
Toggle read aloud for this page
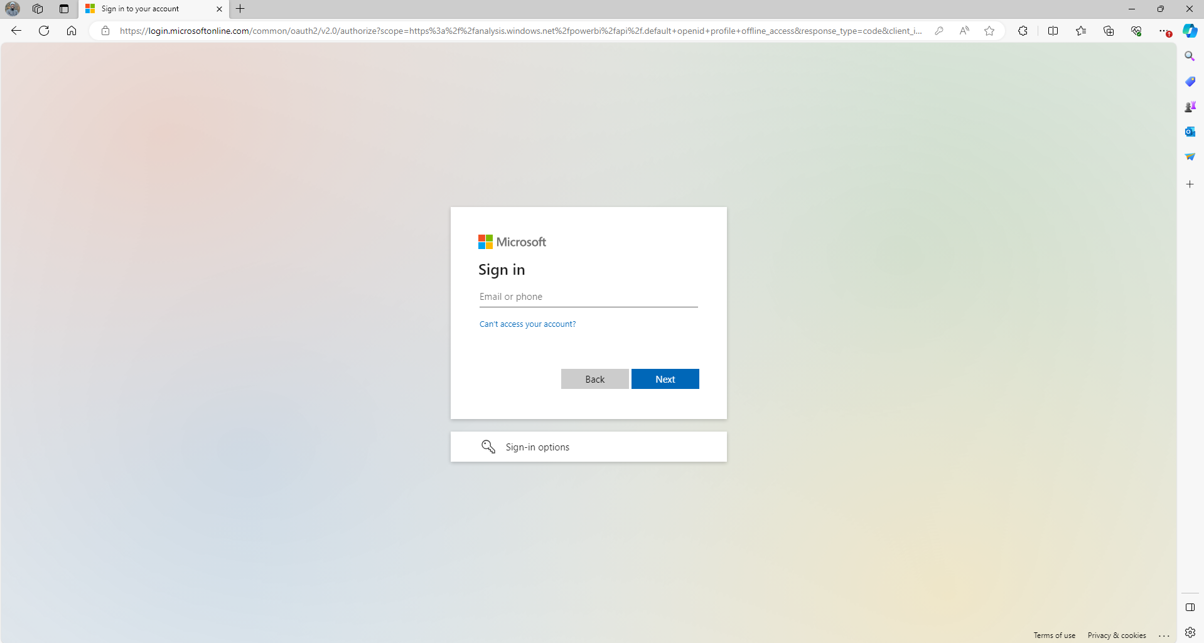964,30
